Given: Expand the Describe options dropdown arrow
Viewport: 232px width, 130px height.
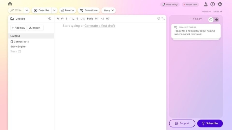Looking at the screenshot, I should 54,10.
